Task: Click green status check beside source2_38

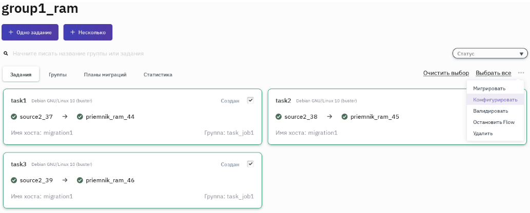Action: 279,117
